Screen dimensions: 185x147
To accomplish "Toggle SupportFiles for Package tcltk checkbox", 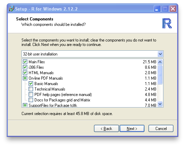I will (x=25, y=105).
